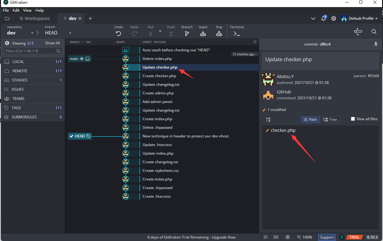Open the Default Profile dropdown
The image size is (383, 241).
[360, 18]
